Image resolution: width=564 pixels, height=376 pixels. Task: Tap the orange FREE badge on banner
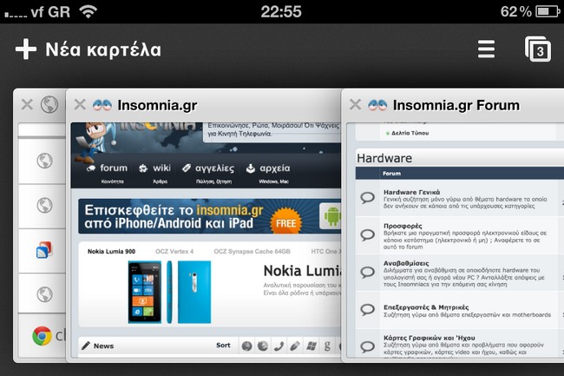pyautogui.click(x=286, y=221)
